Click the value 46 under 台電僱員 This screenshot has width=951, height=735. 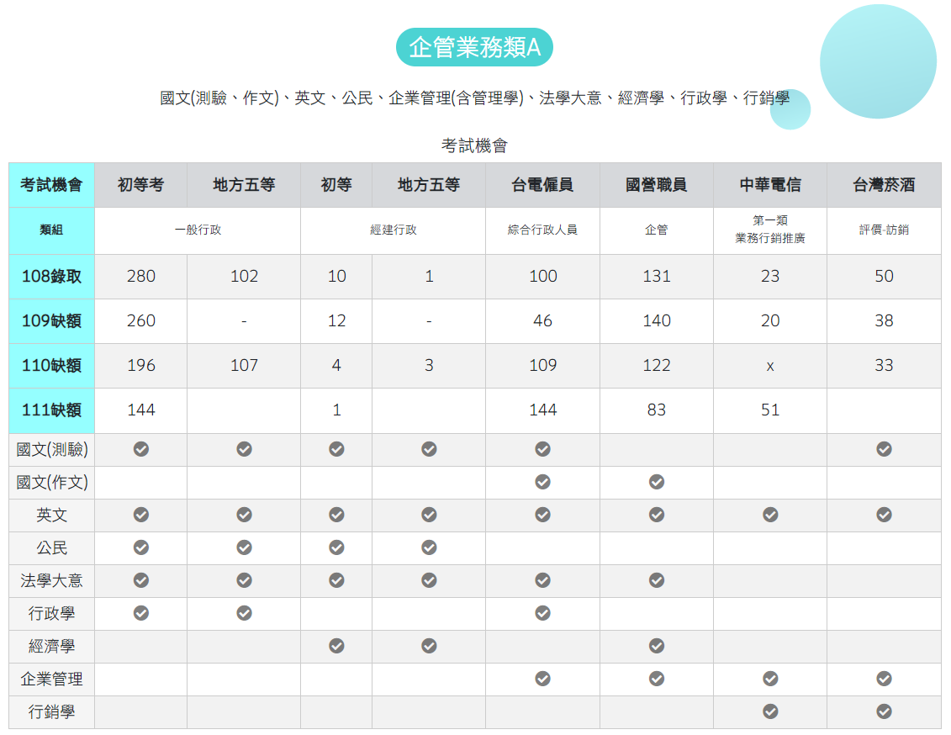click(x=543, y=320)
